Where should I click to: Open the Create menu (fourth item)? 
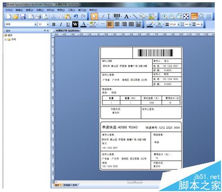(x=40, y=10)
